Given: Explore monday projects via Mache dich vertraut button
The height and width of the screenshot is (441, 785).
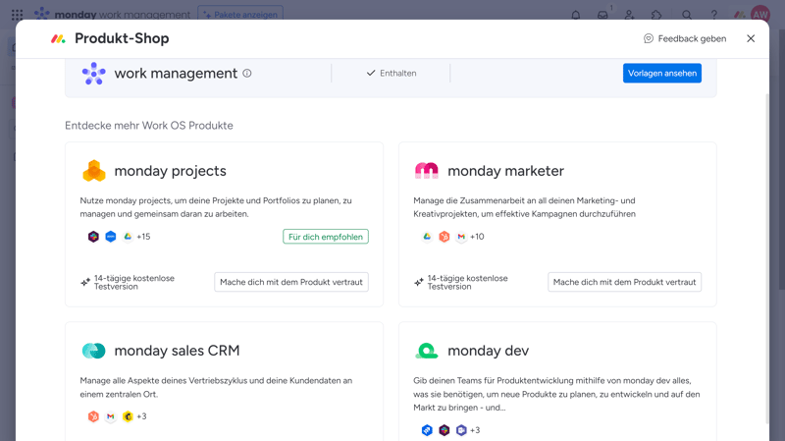Looking at the screenshot, I should [291, 282].
